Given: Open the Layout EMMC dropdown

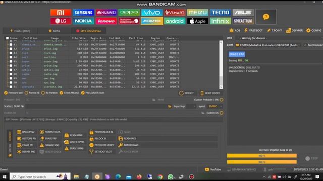Looking at the screenshot, I should click(x=214, y=106).
